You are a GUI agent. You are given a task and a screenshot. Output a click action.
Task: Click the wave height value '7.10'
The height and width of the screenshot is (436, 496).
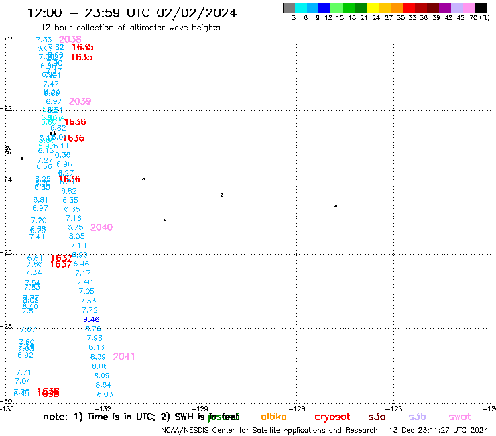[78, 246]
